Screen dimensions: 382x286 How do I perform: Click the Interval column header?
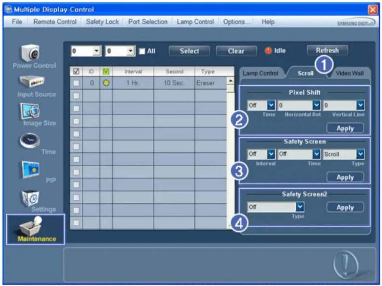[133, 71]
